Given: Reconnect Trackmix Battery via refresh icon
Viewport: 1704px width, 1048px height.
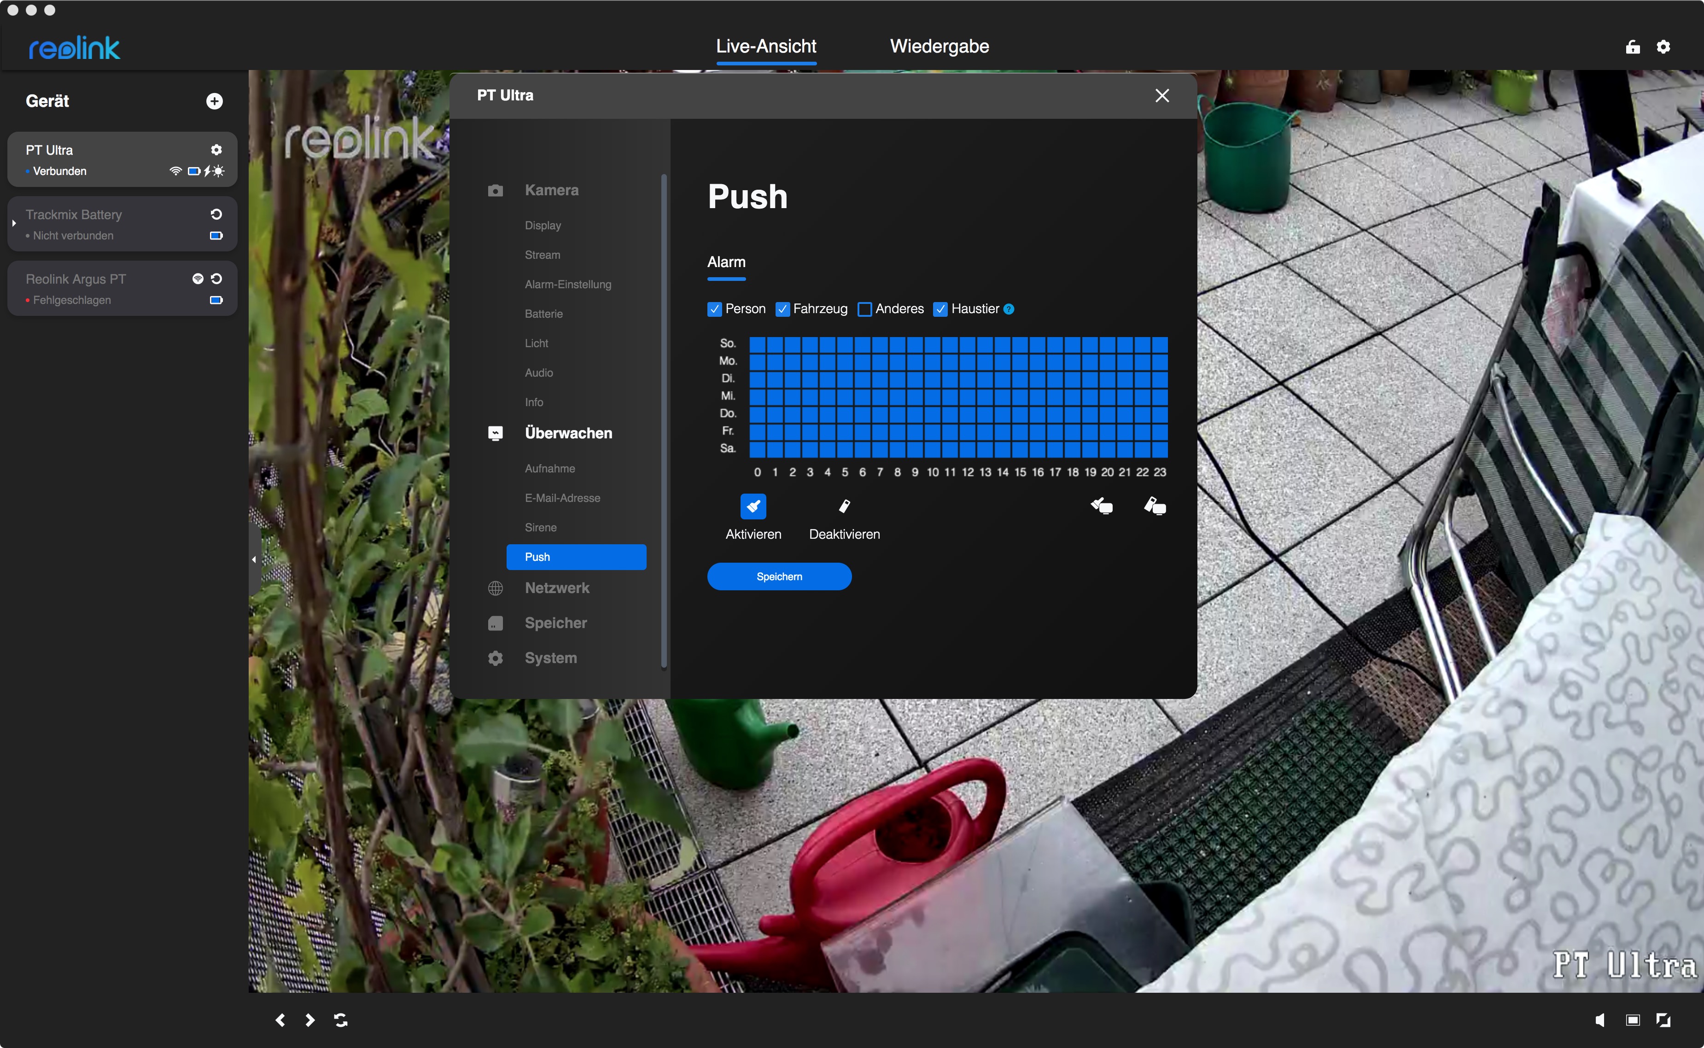Looking at the screenshot, I should pyautogui.click(x=216, y=214).
